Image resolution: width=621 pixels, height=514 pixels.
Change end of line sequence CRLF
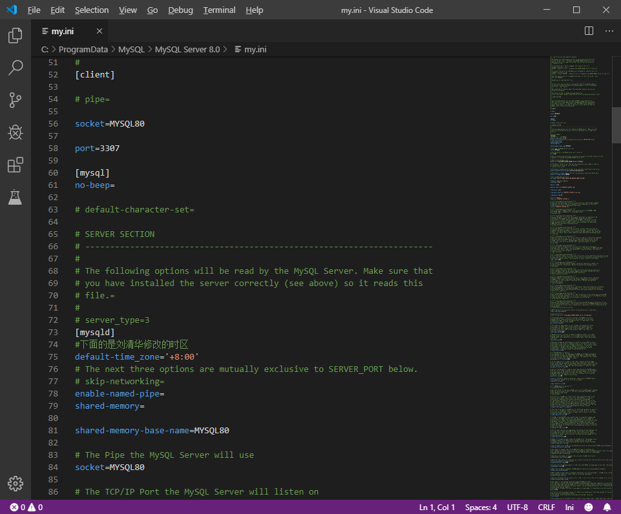[546, 508]
